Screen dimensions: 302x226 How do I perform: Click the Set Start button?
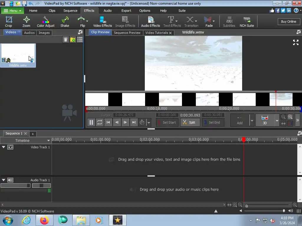tap(167, 122)
